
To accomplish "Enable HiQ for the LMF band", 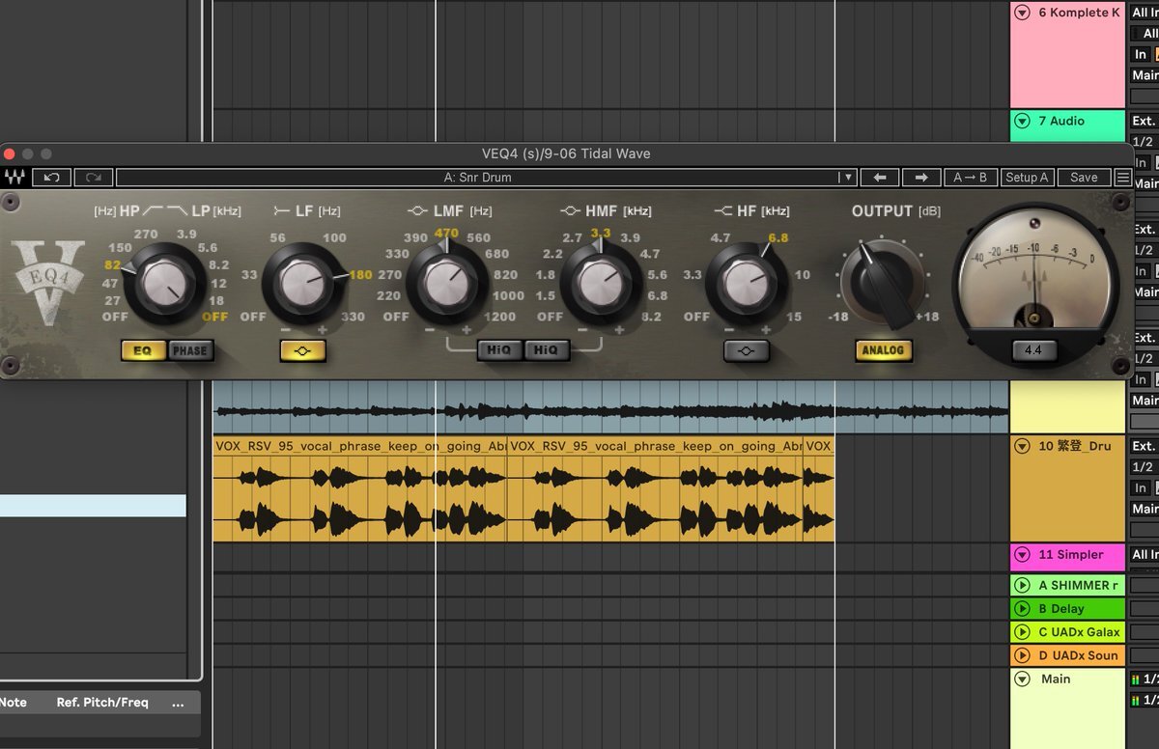I will (500, 350).
